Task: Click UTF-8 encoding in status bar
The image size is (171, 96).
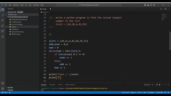Action: point(140,93)
